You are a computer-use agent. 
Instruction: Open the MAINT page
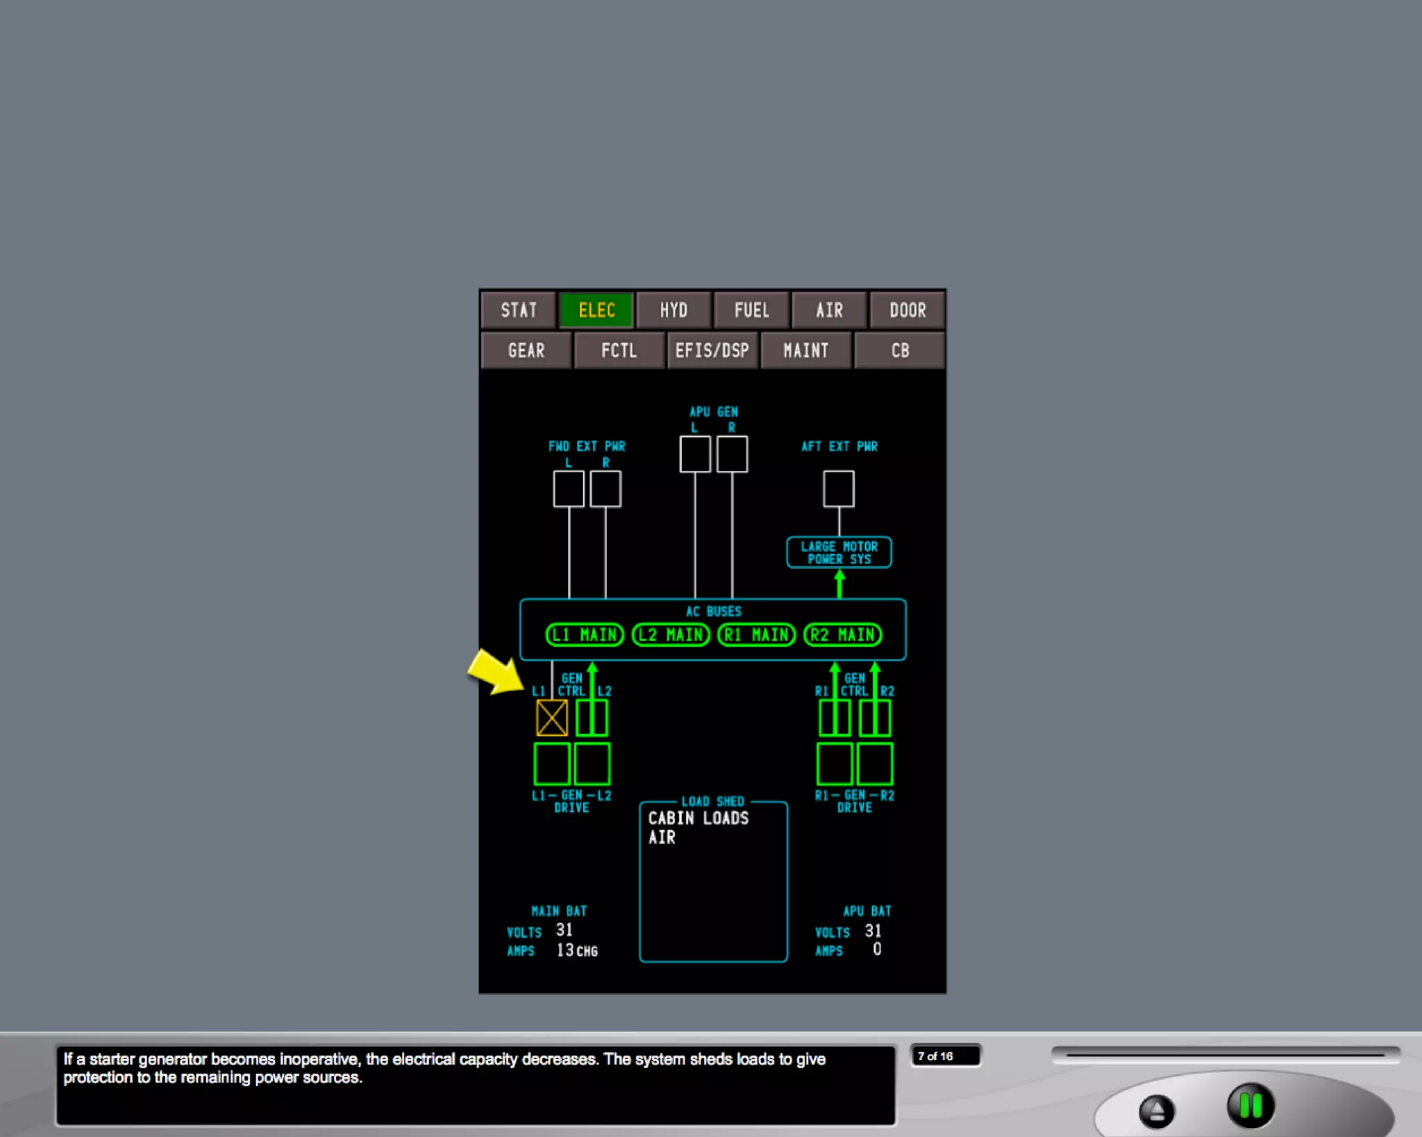coord(805,350)
